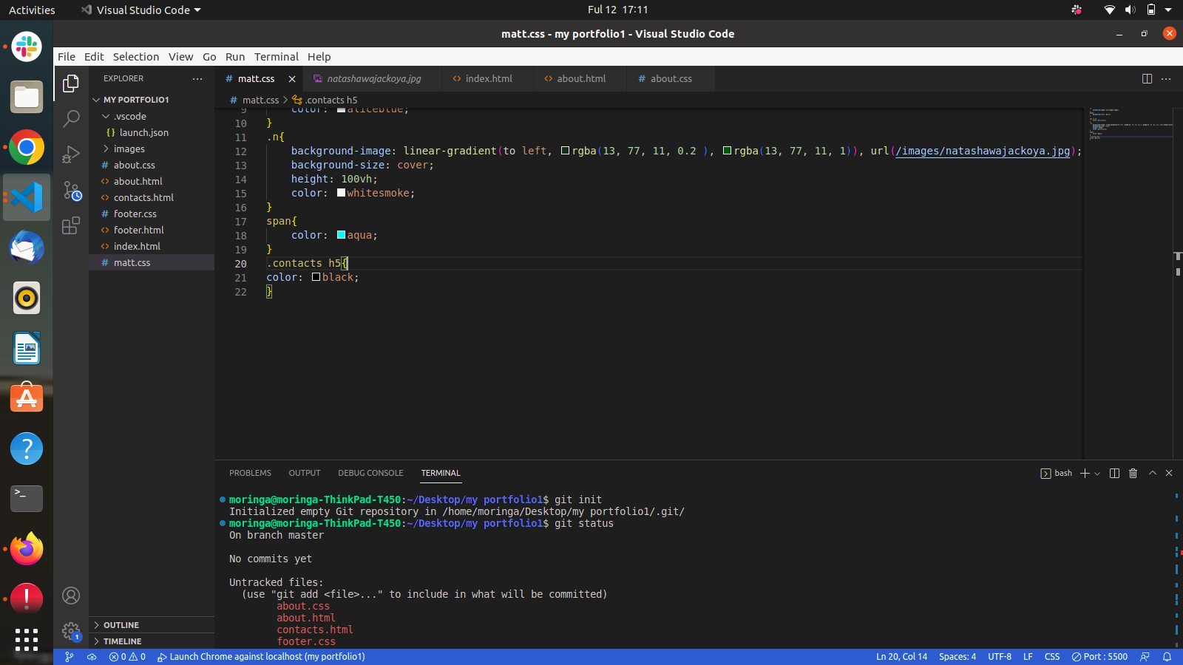Open the Search view in activity bar

71,118
